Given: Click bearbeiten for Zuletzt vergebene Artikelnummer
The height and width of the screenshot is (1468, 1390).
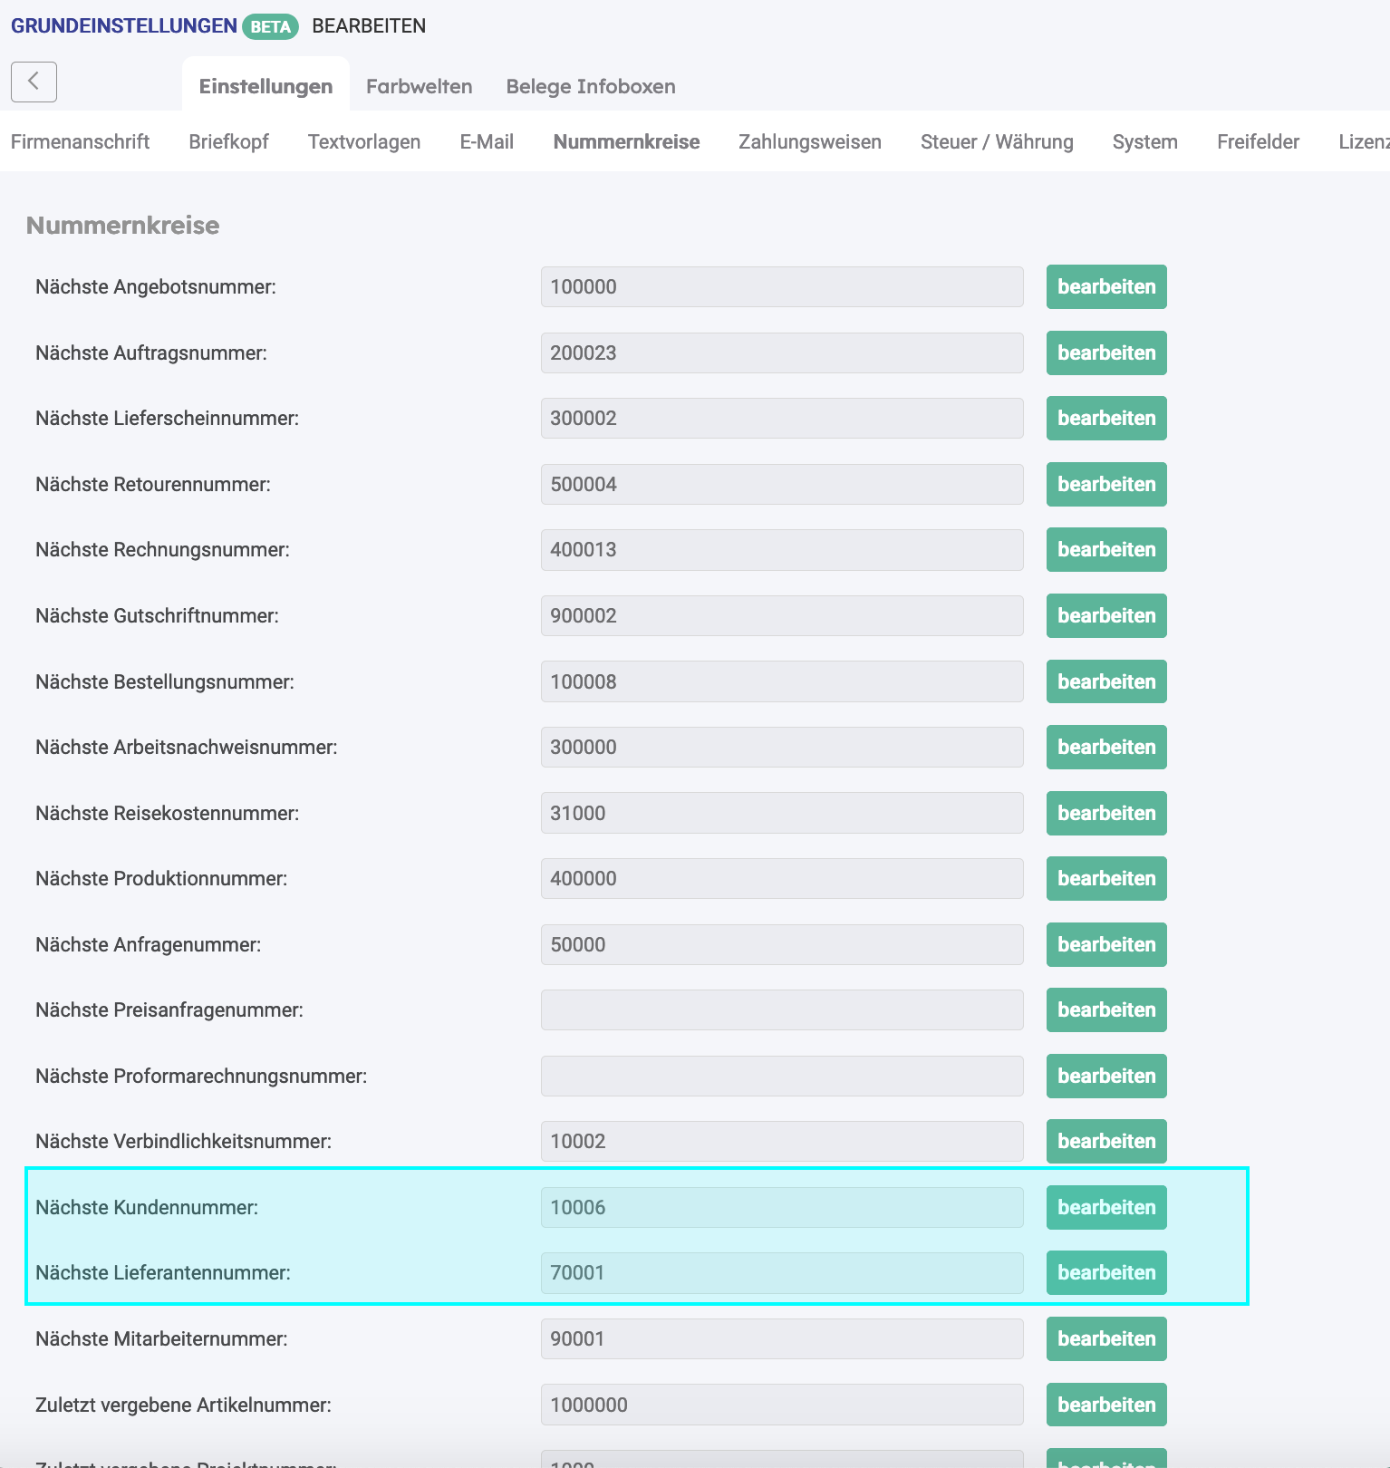Looking at the screenshot, I should point(1105,1405).
